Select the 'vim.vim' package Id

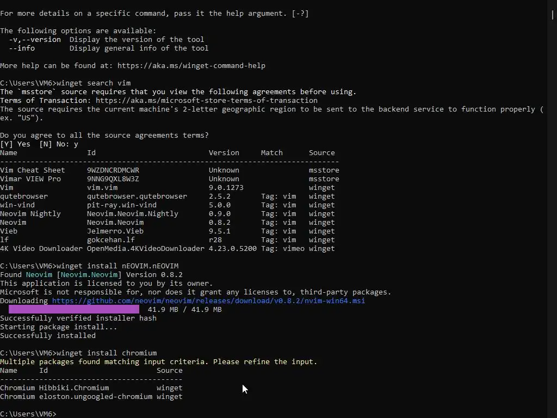pos(102,188)
